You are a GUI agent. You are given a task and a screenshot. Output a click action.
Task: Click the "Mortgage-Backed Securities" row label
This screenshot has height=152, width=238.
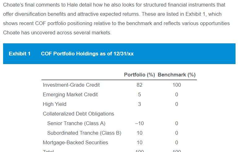pyautogui.click(x=76, y=142)
